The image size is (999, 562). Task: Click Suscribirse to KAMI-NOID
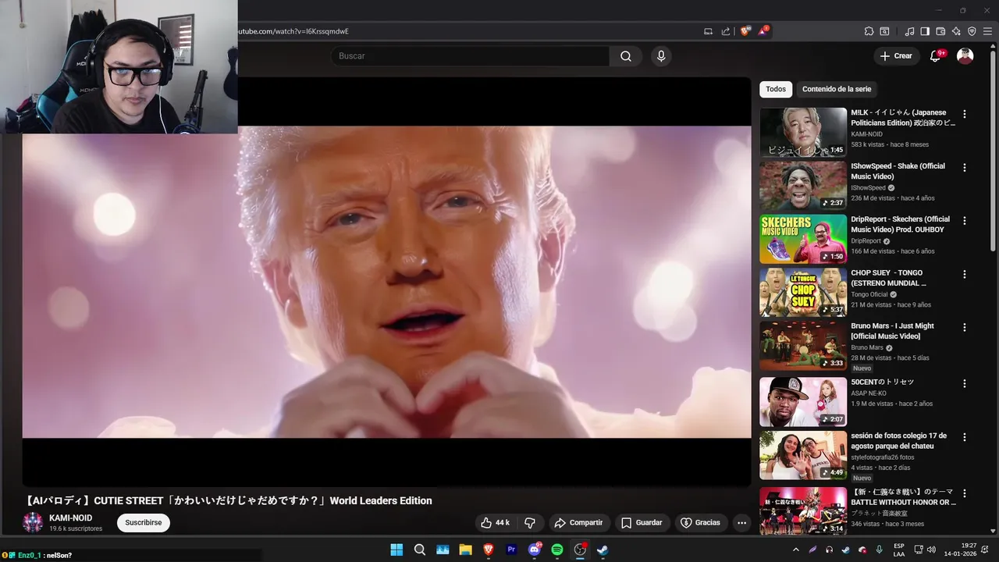pyautogui.click(x=144, y=522)
